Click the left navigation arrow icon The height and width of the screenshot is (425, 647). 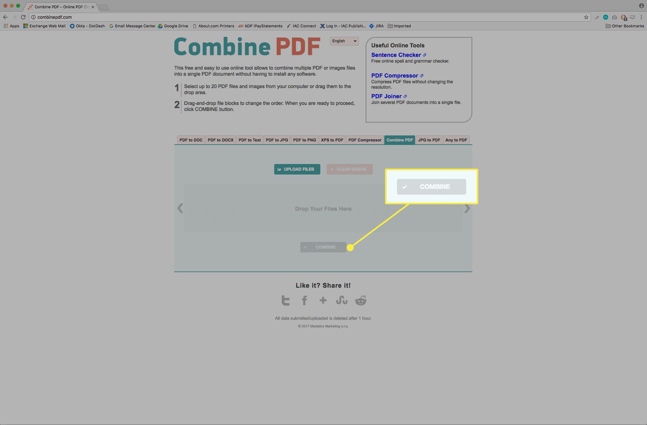pyautogui.click(x=180, y=208)
